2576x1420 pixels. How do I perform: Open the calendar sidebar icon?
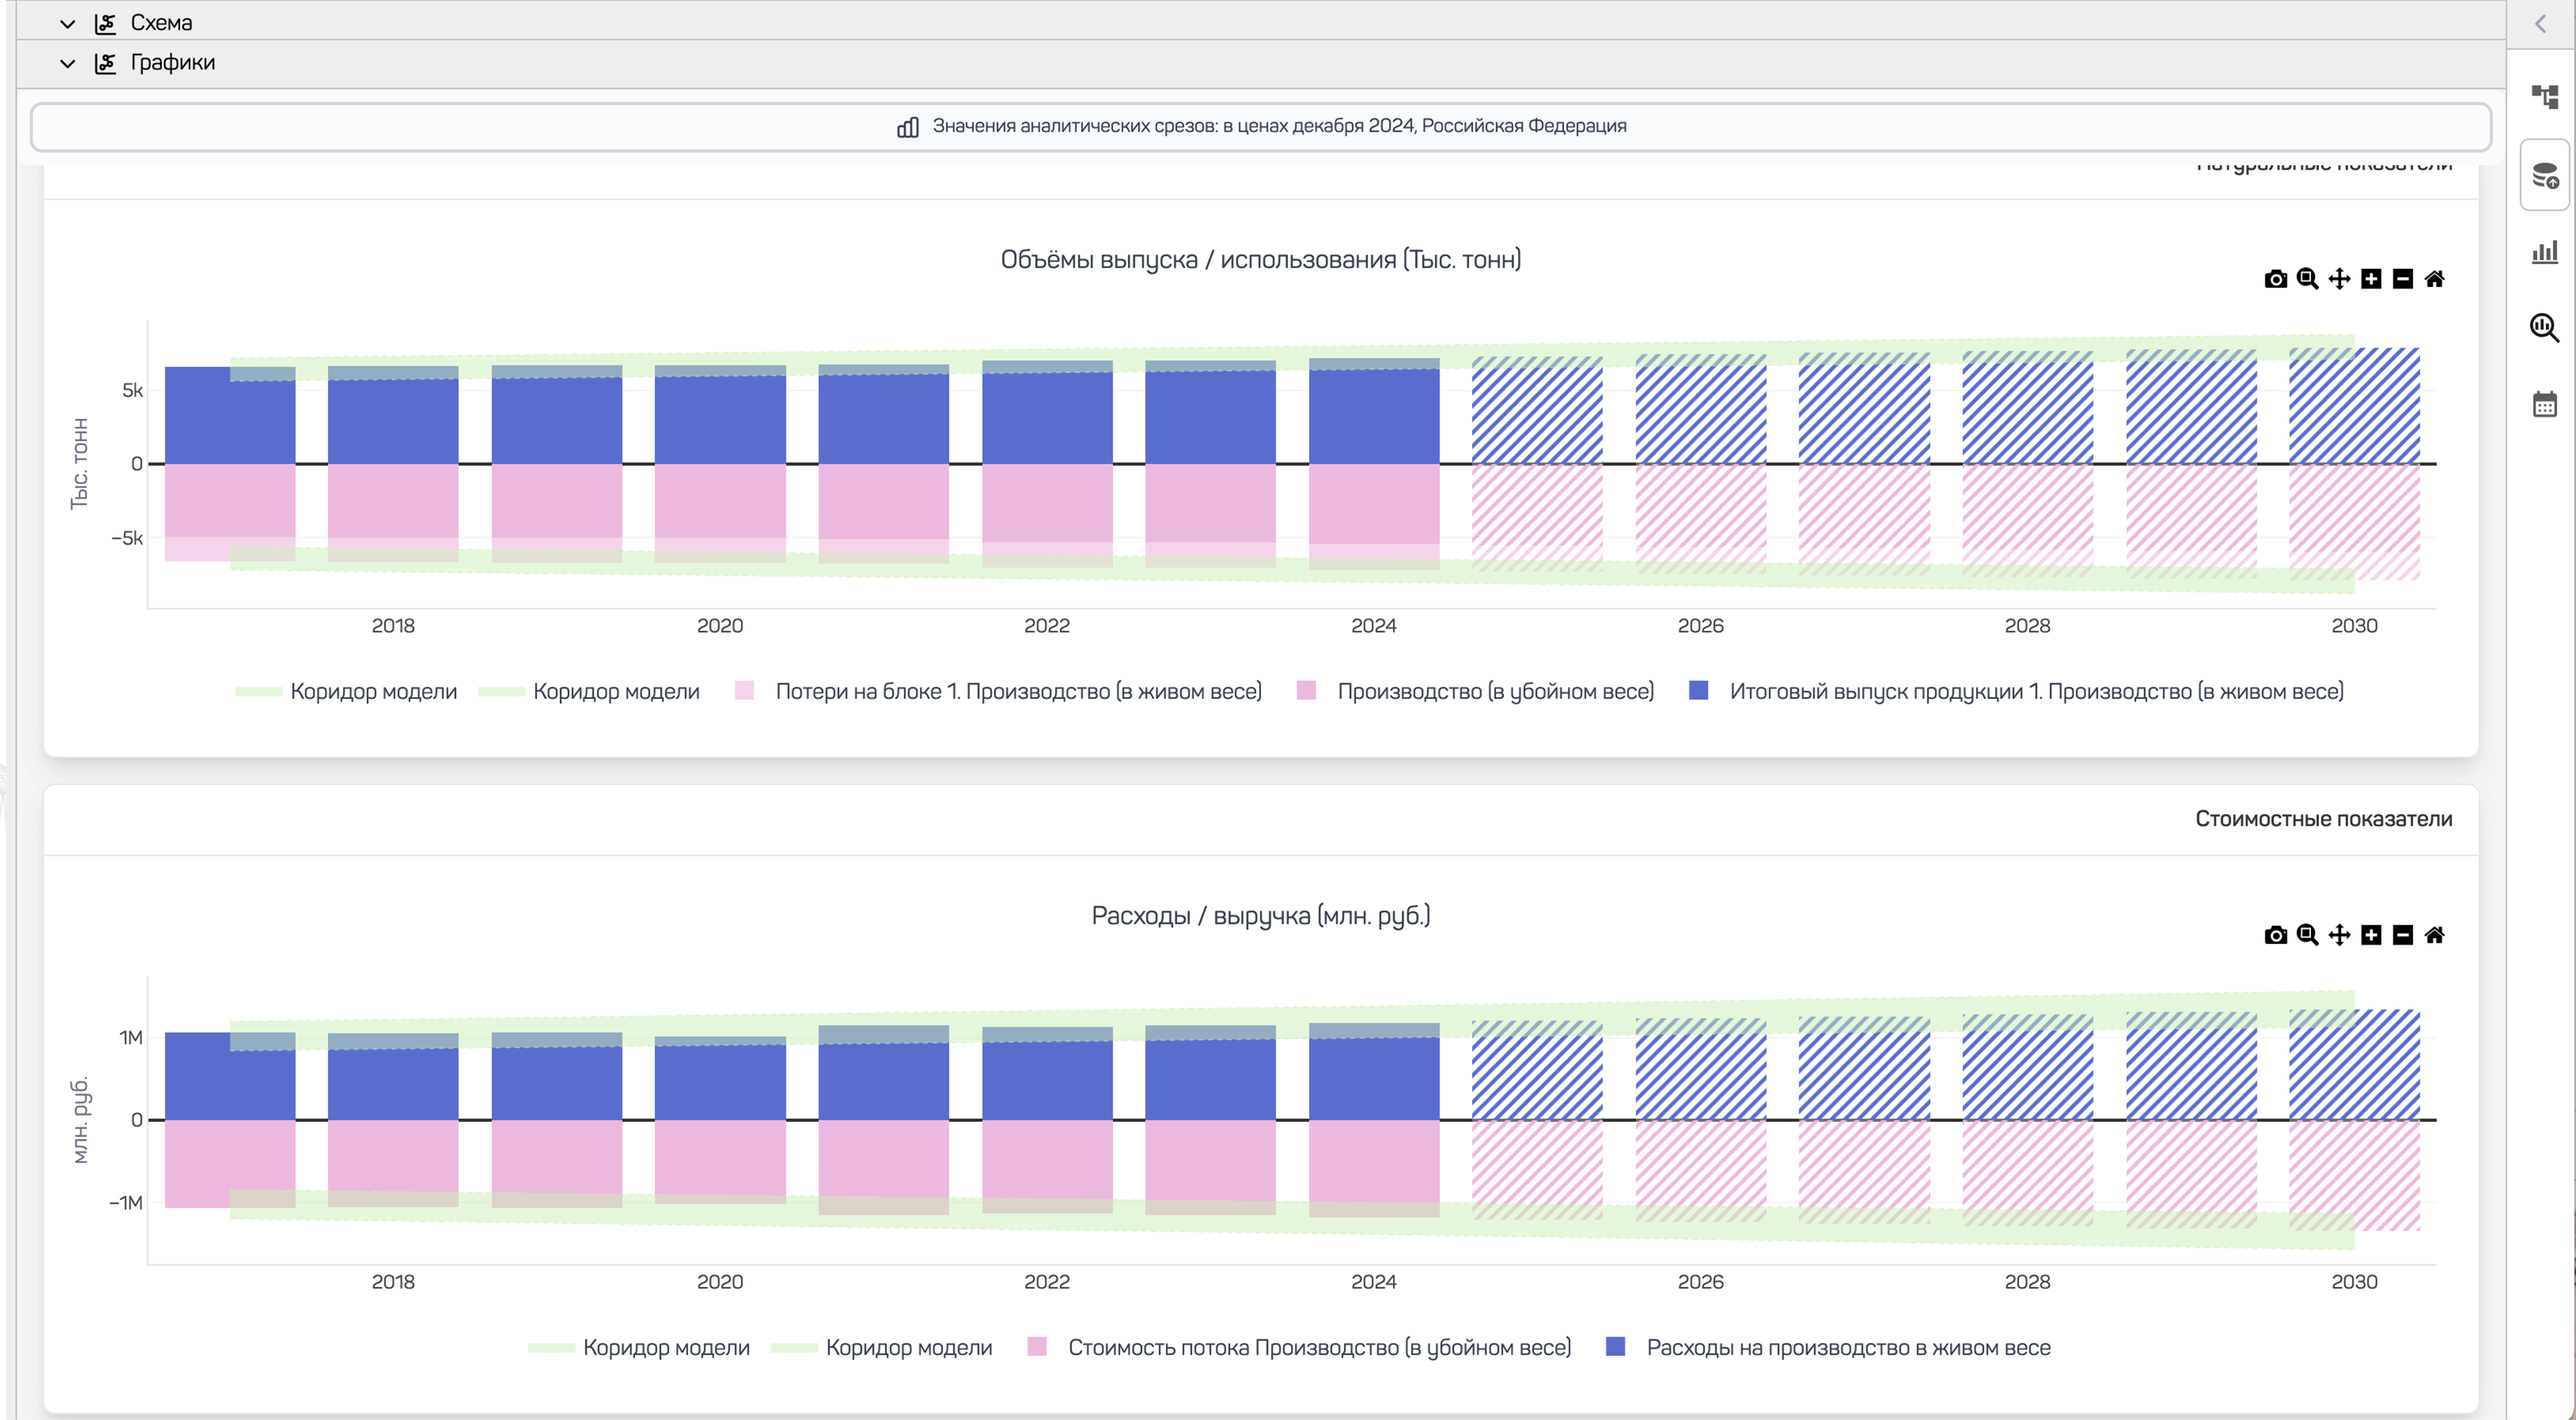pyautogui.click(x=2544, y=405)
